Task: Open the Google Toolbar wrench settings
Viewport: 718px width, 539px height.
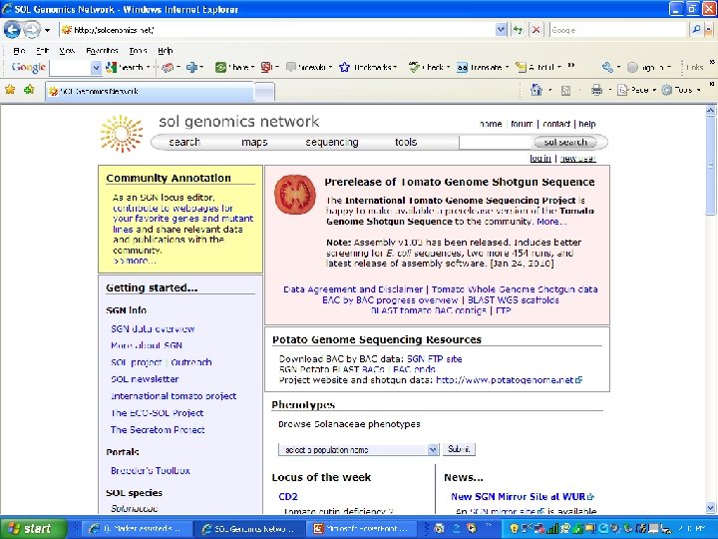Action: point(607,68)
